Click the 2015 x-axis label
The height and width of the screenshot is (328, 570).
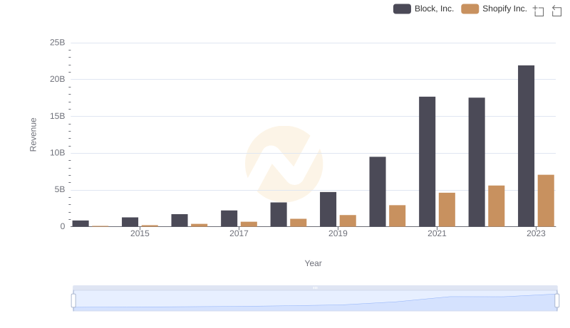click(x=140, y=233)
